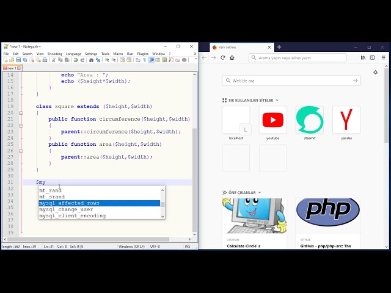The image size is (391, 293).
Task: Click autocomplete list scroll down arrow
Action: pos(163,217)
